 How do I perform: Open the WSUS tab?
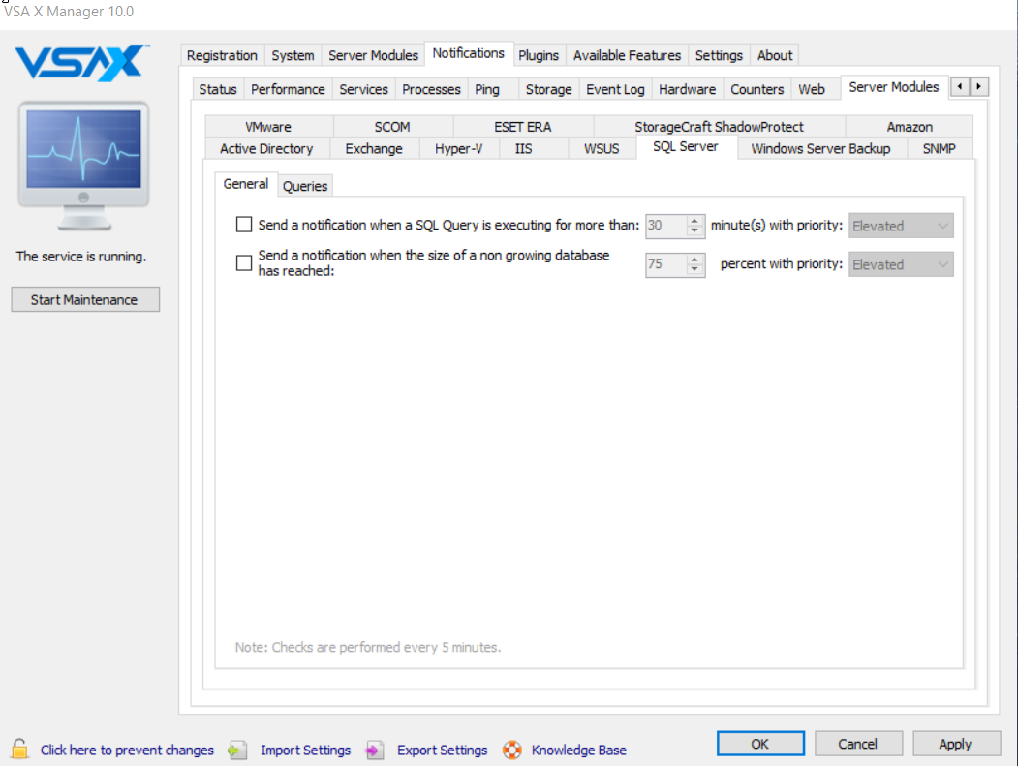click(602, 149)
